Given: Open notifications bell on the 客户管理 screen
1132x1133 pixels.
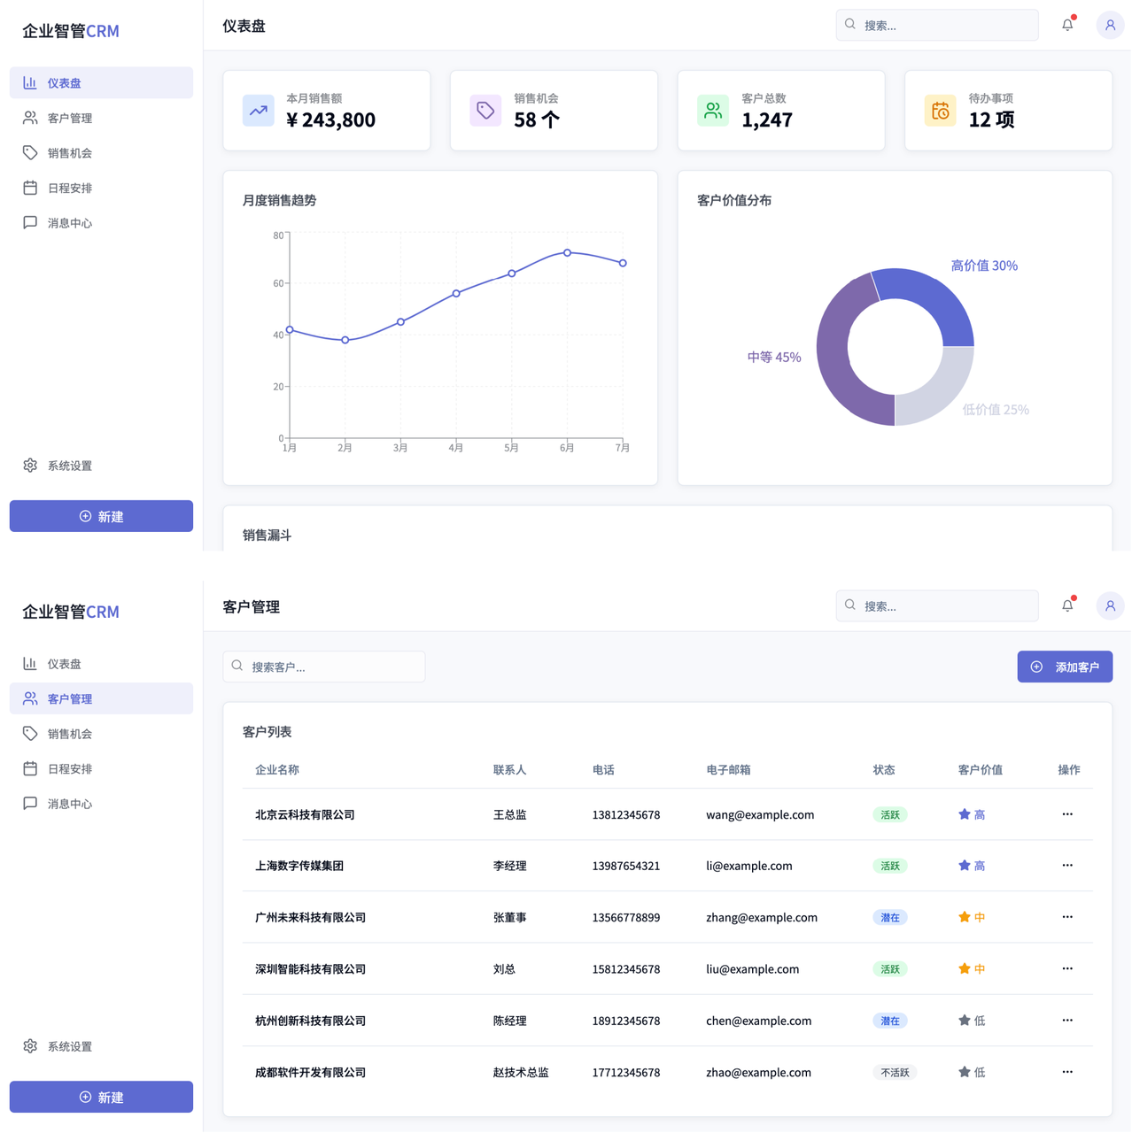Looking at the screenshot, I should tap(1068, 605).
